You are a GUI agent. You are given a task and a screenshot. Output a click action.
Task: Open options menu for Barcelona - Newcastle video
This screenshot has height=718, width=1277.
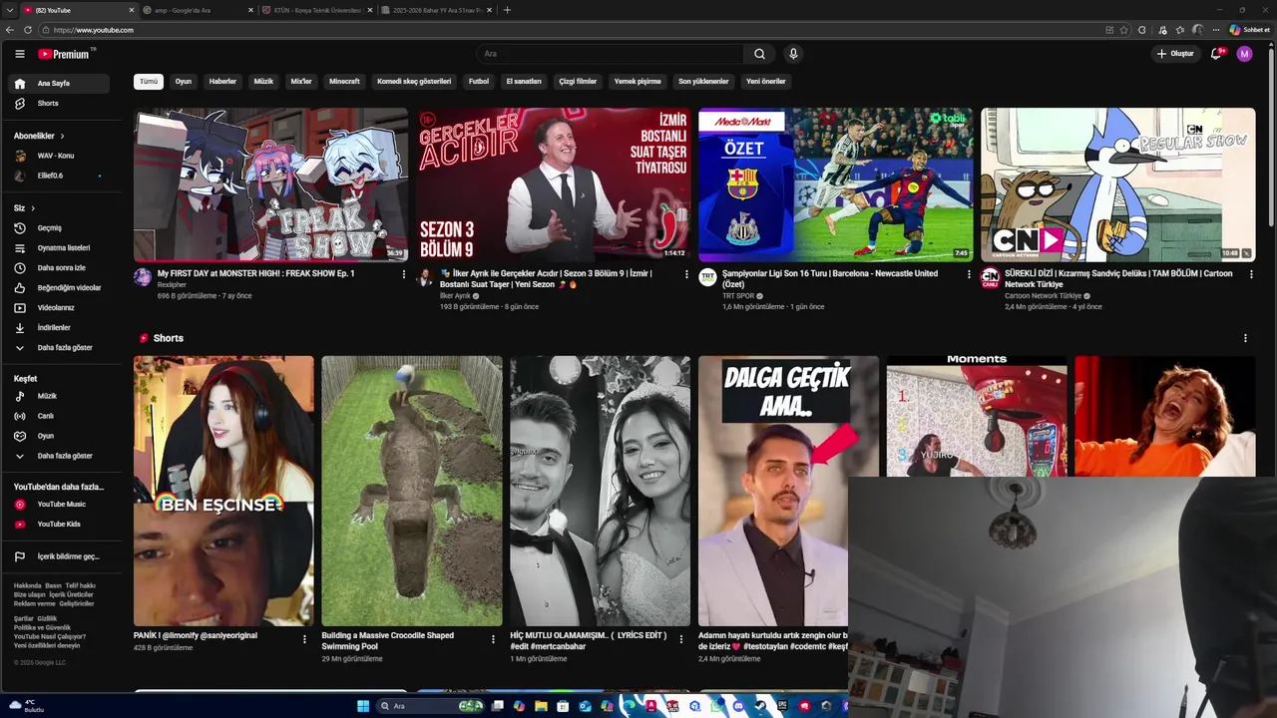(x=969, y=274)
